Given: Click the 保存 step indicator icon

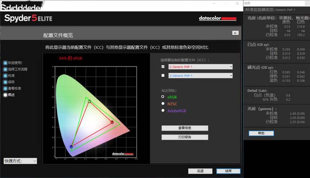Looking at the screenshot, I should click(6, 82).
